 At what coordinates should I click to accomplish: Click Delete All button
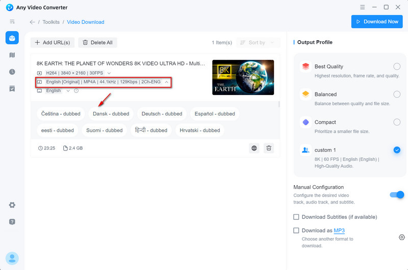click(x=97, y=43)
